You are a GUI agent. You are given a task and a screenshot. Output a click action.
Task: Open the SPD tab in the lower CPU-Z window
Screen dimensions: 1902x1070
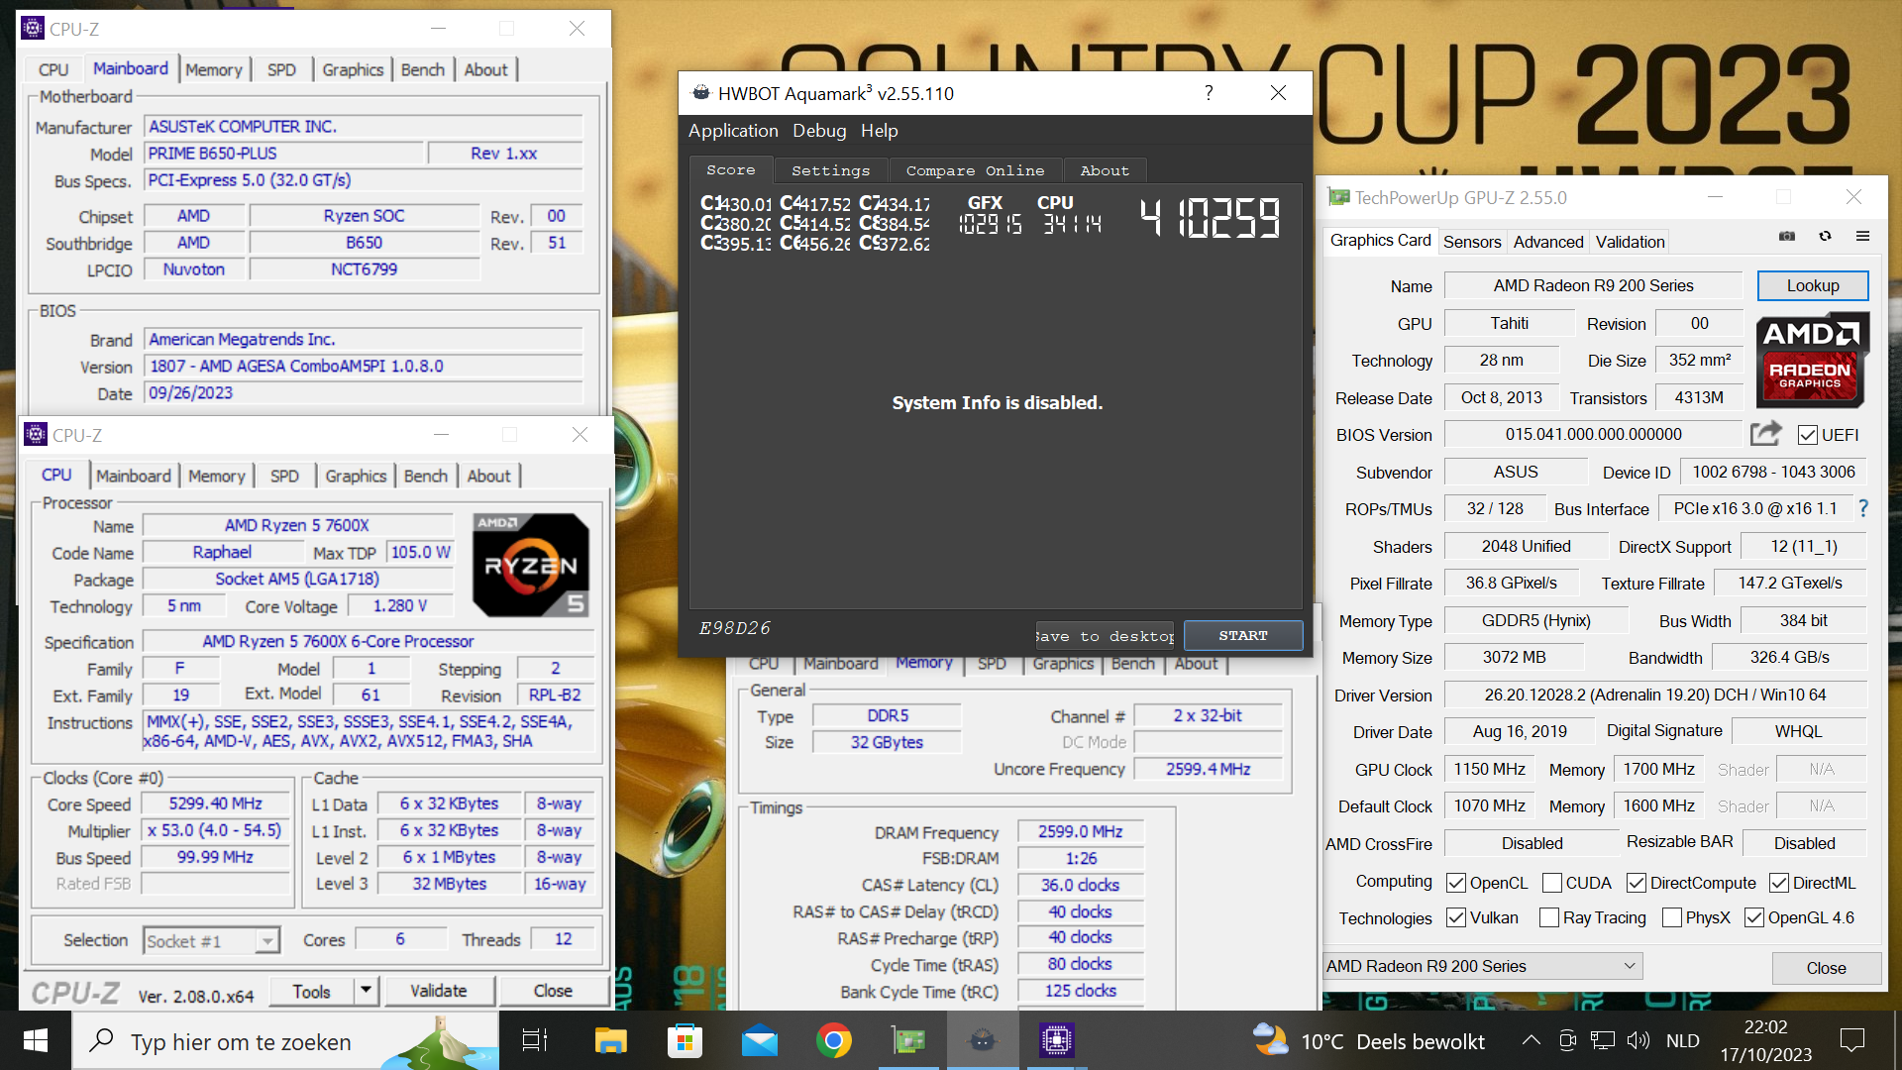coord(284,476)
